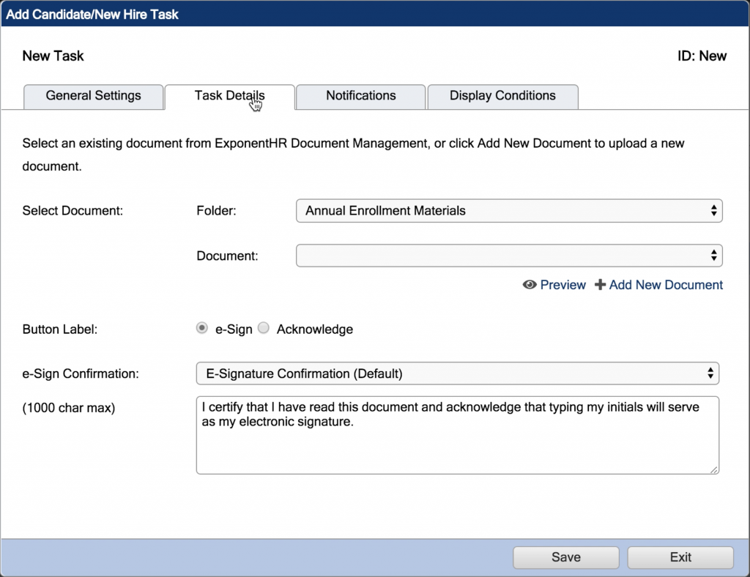Click the Document dropdown's arrow icon
750x577 pixels.
[713, 255]
